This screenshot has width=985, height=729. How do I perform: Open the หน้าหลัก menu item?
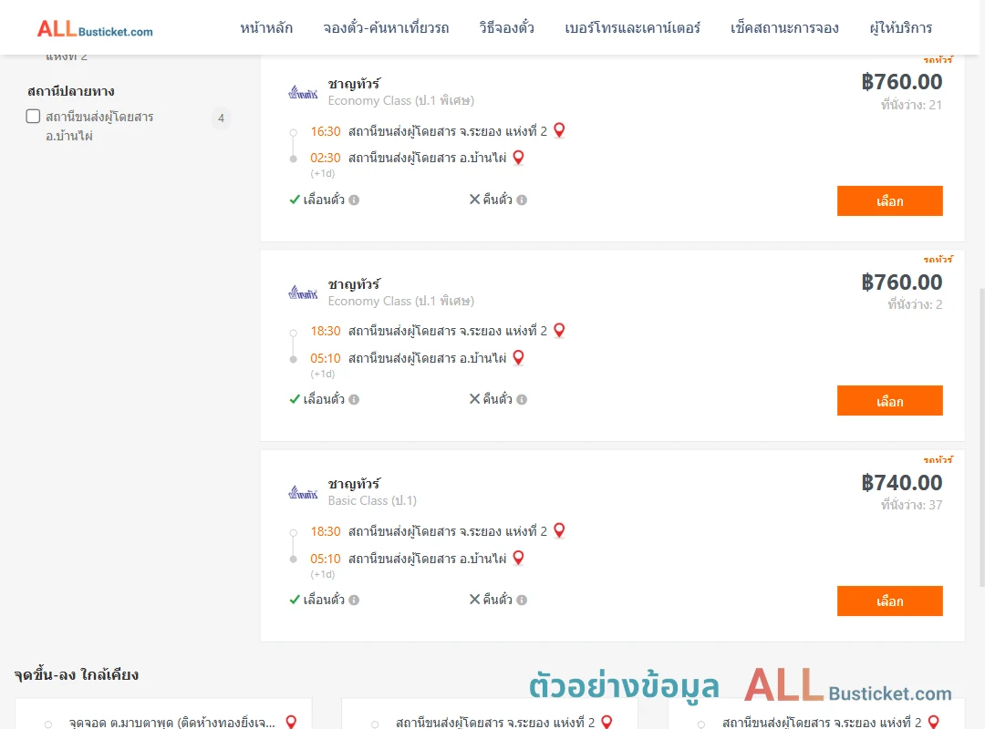pos(266,27)
